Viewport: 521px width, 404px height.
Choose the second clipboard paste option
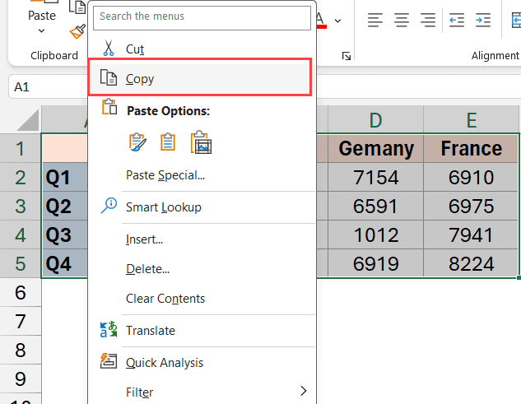[168, 142]
